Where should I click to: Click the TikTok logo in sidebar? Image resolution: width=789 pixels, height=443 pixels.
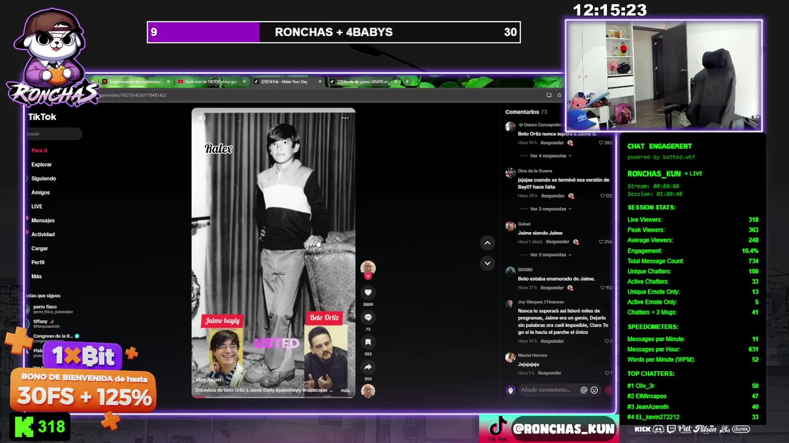[x=42, y=117]
